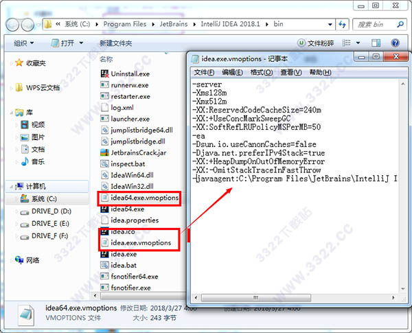The height and width of the screenshot is (333, 412).
Task: Click the -Xmx512m line in Notepad
Action: tap(209, 101)
